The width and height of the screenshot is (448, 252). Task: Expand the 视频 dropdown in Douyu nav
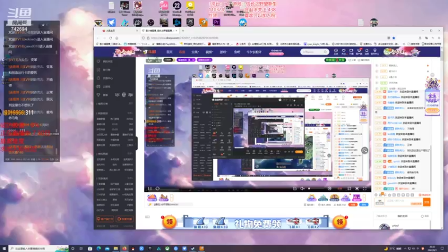209,52
